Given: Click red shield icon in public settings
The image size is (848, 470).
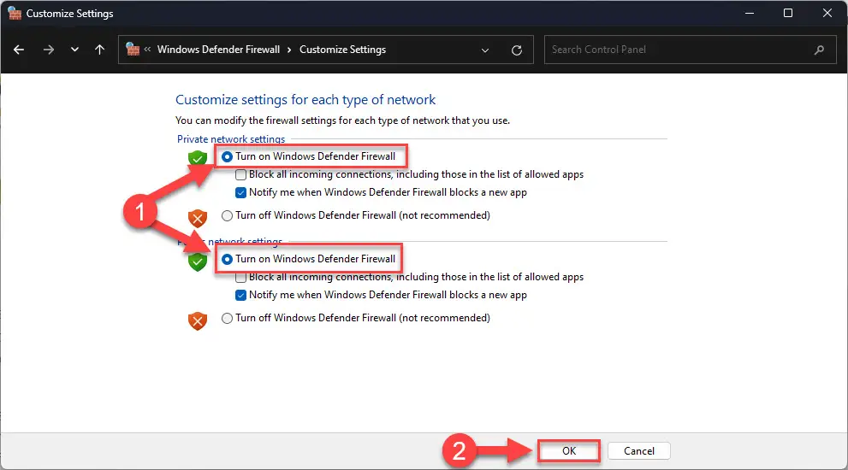Looking at the screenshot, I should pyautogui.click(x=198, y=321).
